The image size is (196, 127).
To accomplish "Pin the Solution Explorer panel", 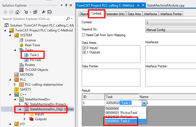I will click(x=66, y=5).
